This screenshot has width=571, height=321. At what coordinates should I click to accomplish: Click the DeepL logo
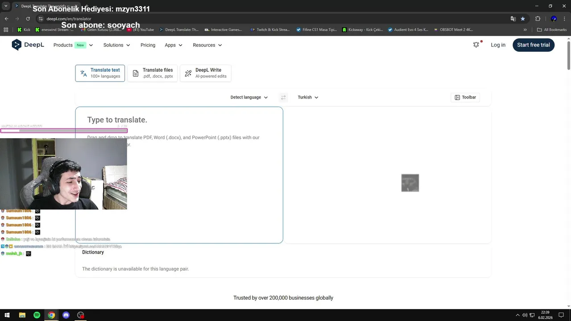[x=28, y=45]
